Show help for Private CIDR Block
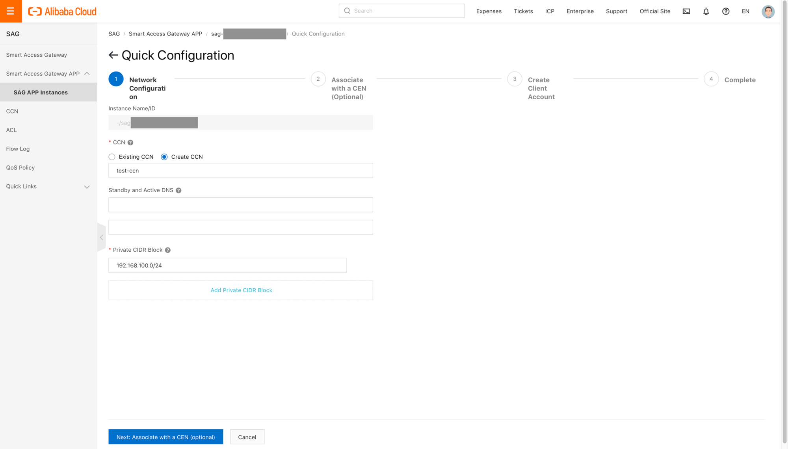Screen dimensions: 788x449 [168, 250]
